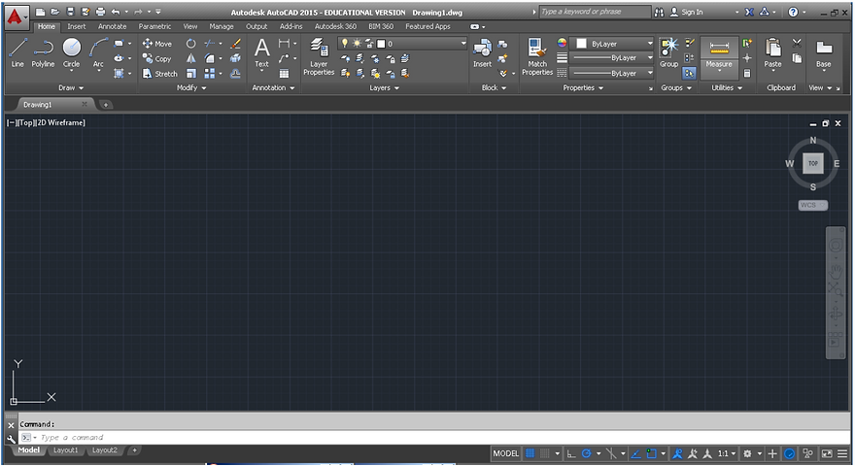
Task: Open the Parametric ribbon tab
Action: 154,26
